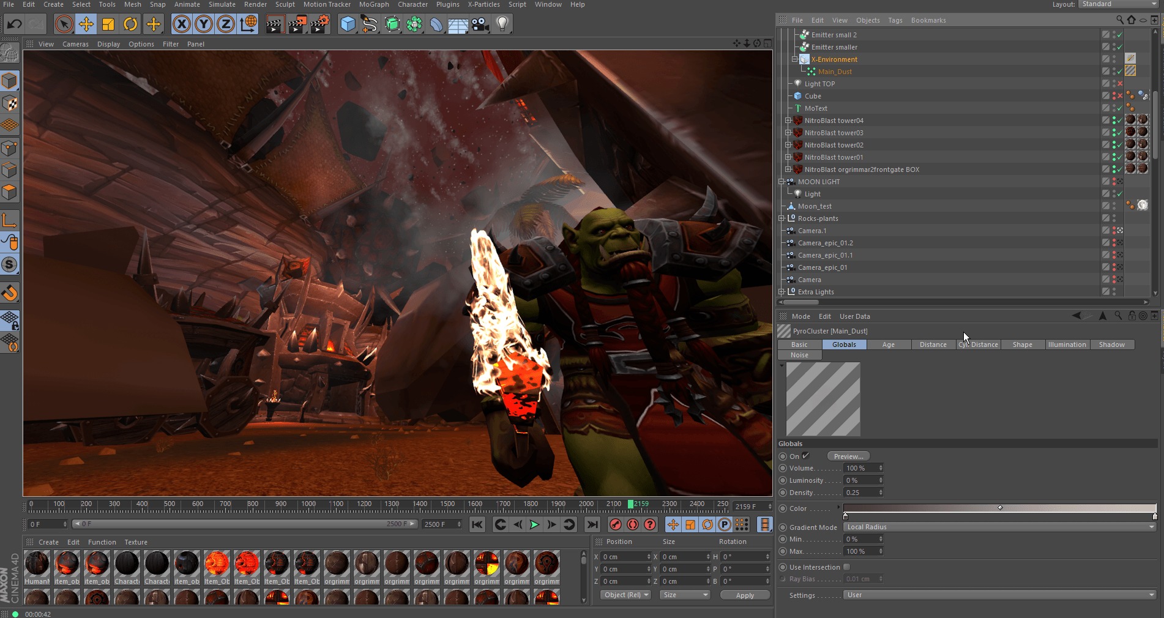Open Edit Render Settings icon
The width and height of the screenshot is (1164, 618).
[319, 24]
